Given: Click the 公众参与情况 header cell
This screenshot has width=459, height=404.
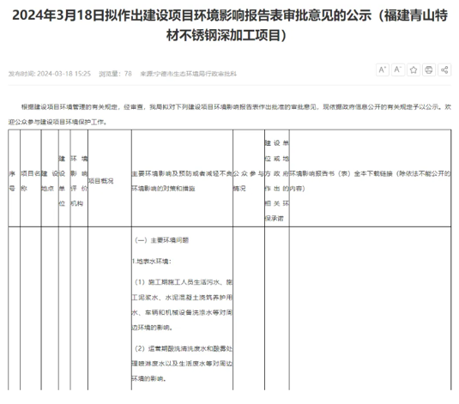Looking at the screenshot, I should coord(249,178).
